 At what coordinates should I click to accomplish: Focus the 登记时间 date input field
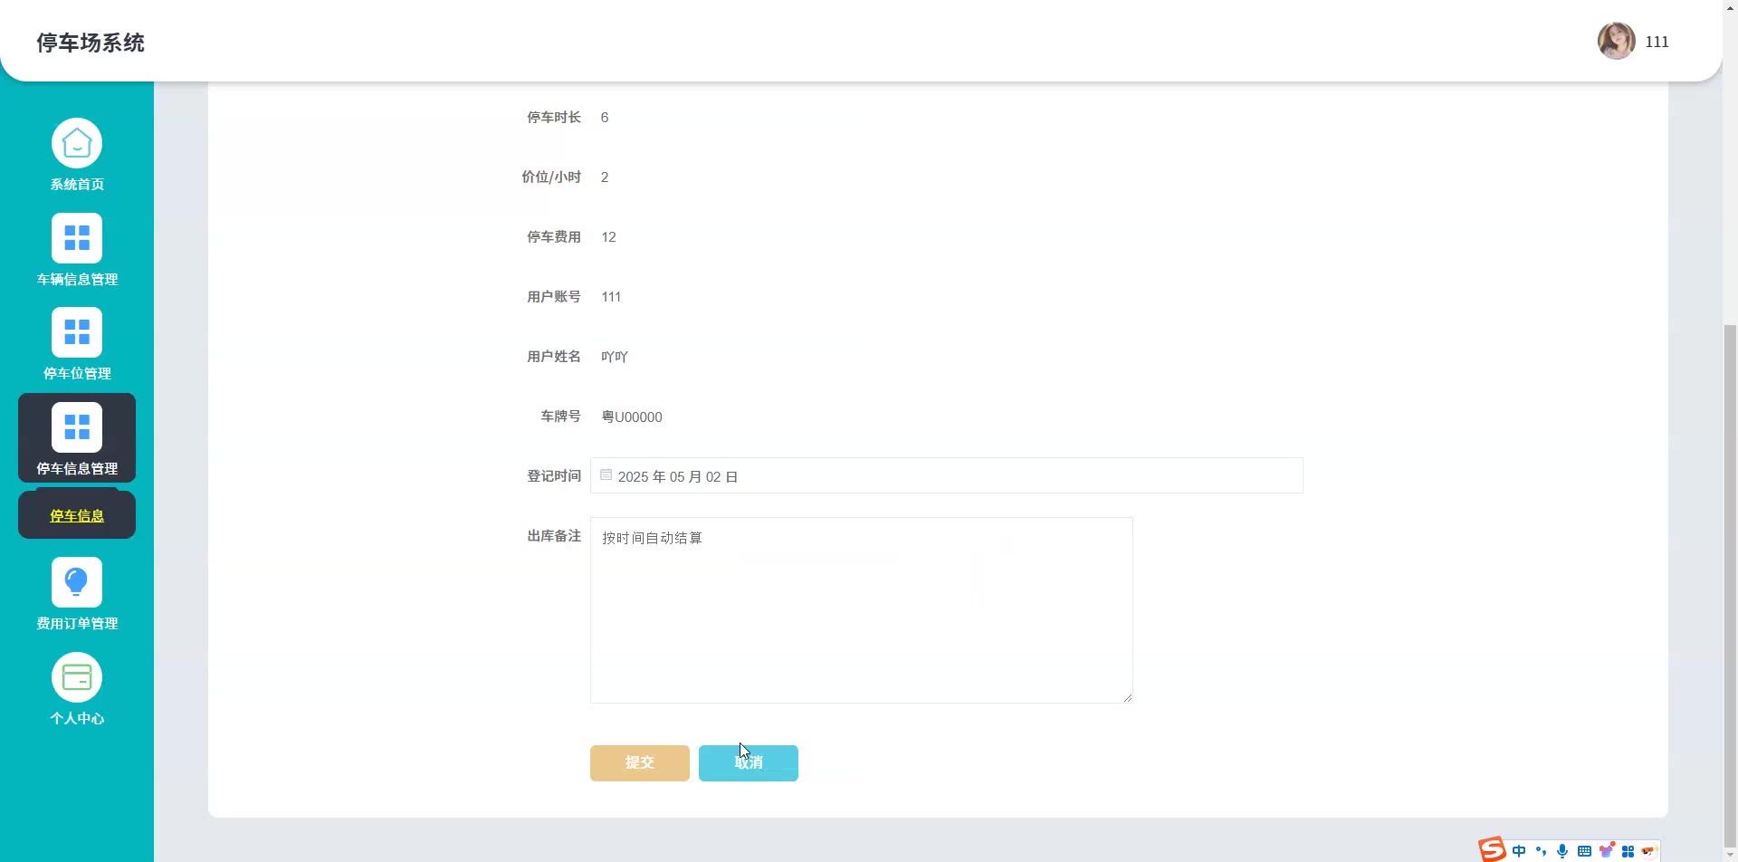(x=947, y=475)
